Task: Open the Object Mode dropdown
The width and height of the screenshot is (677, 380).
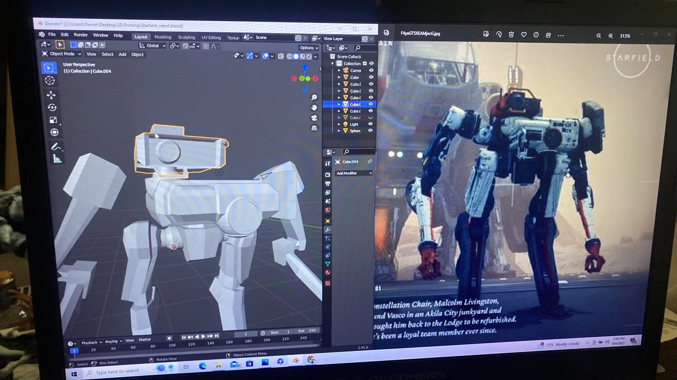Action: click(62, 54)
